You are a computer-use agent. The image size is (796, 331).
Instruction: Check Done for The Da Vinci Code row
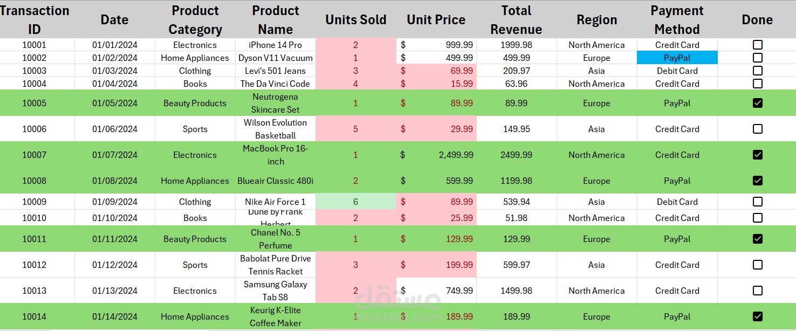click(757, 84)
